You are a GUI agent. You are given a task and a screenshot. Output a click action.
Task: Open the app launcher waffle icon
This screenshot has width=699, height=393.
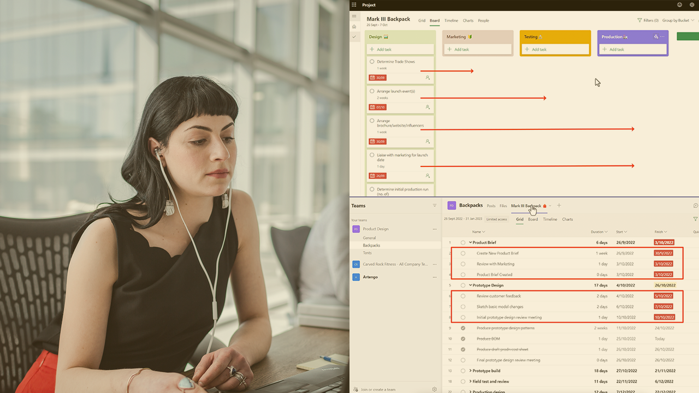tap(354, 5)
